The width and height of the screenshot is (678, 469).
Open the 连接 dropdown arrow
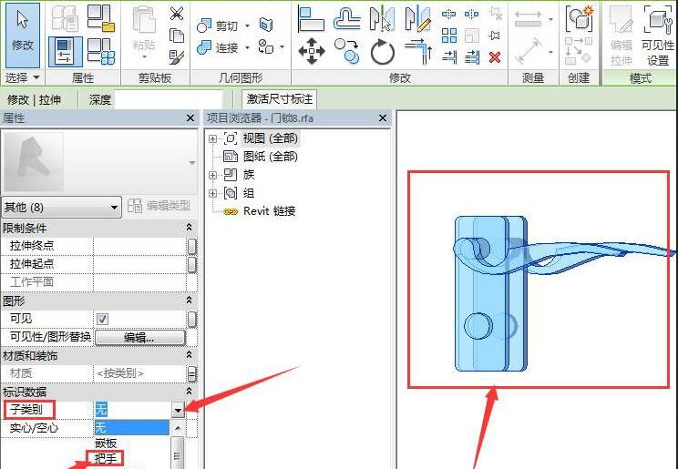click(247, 47)
